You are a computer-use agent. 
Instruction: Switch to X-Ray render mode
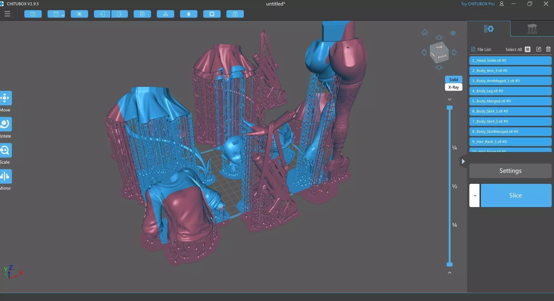454,87
